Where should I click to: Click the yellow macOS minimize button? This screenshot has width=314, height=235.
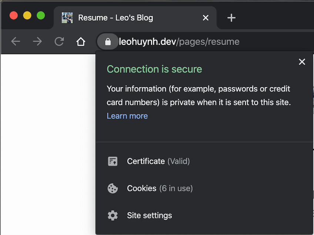27,16
